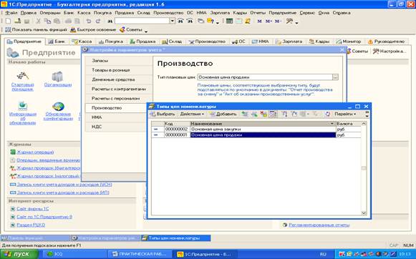Open the Действия dropdown menu
The image size is (416, 259).
coord(192,114)
